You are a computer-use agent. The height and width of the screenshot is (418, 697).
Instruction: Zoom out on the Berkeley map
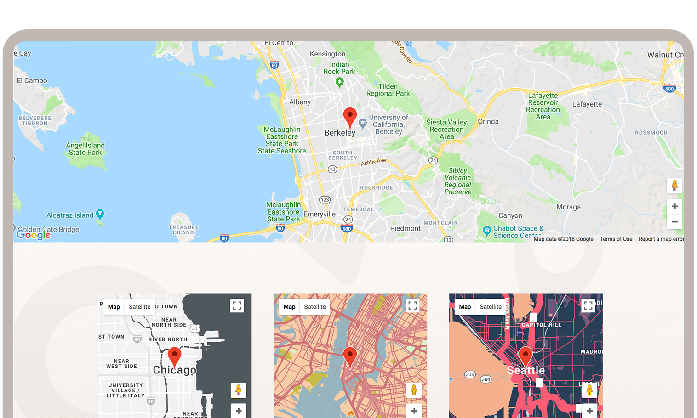(x=674, y=221)
